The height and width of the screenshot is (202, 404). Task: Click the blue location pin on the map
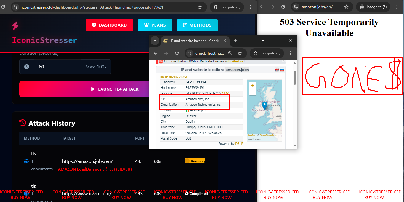click(264, 106)
